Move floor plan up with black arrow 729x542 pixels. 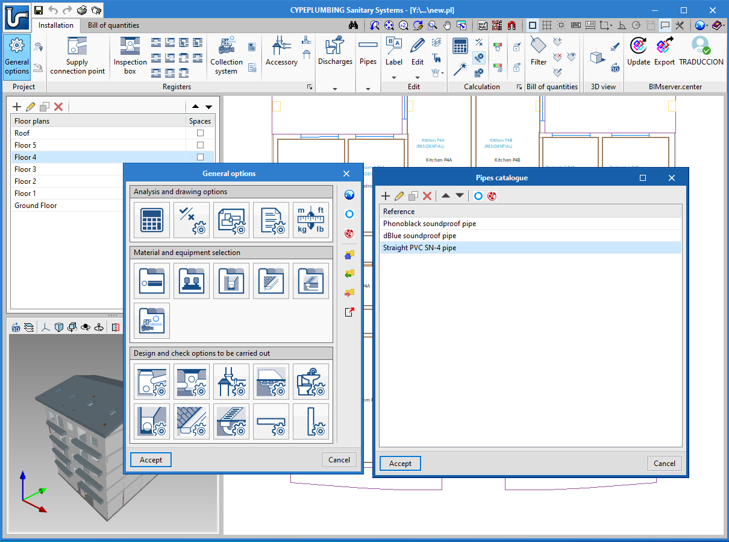196,107
